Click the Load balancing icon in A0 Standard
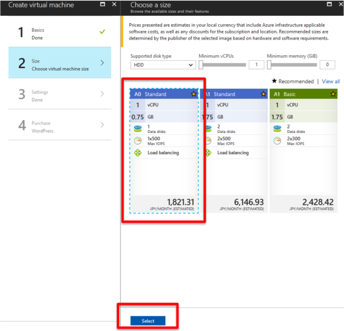 pos(138,152)
